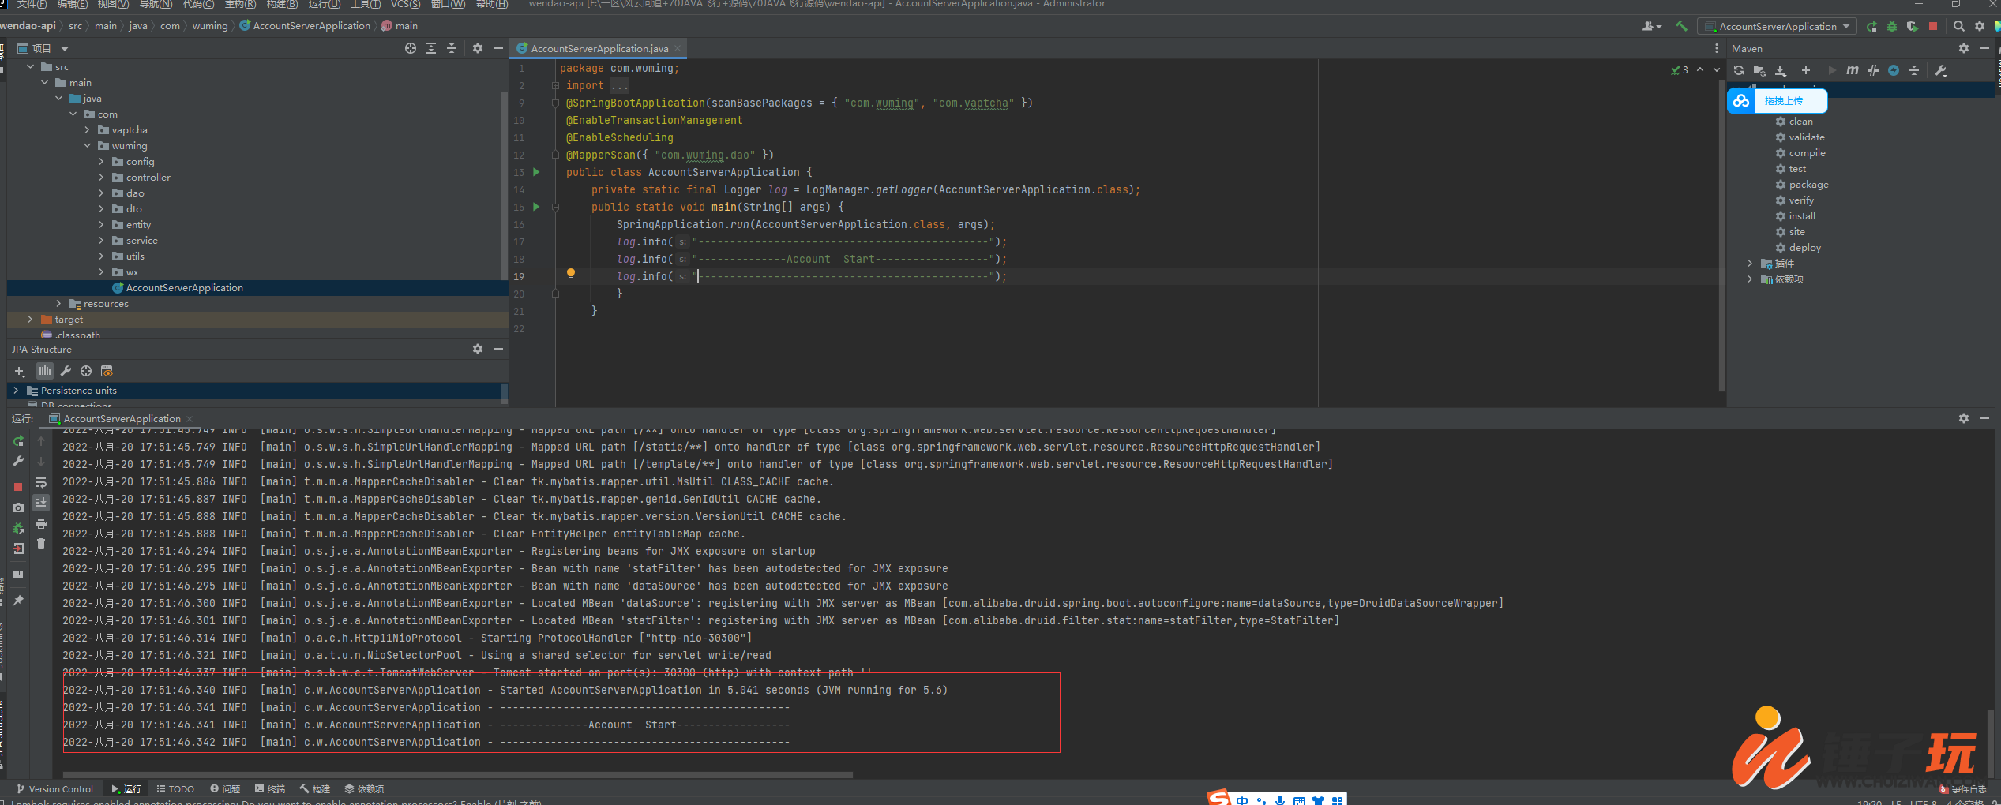The height and width of the screenshot is (805, 2001).
Task: Expand the service package
Action: [x=101, y=240]
